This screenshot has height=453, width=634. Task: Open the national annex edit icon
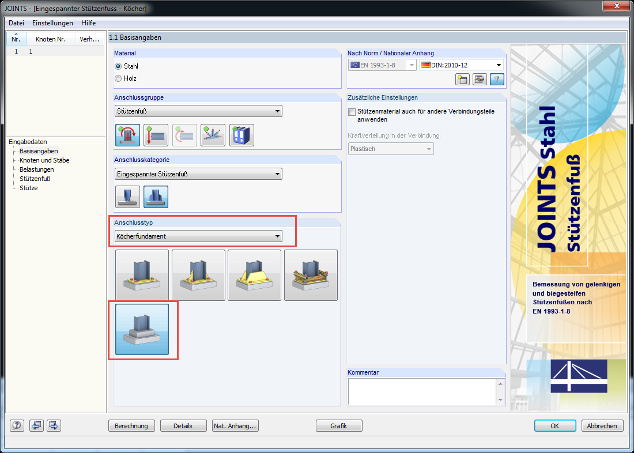480,80
